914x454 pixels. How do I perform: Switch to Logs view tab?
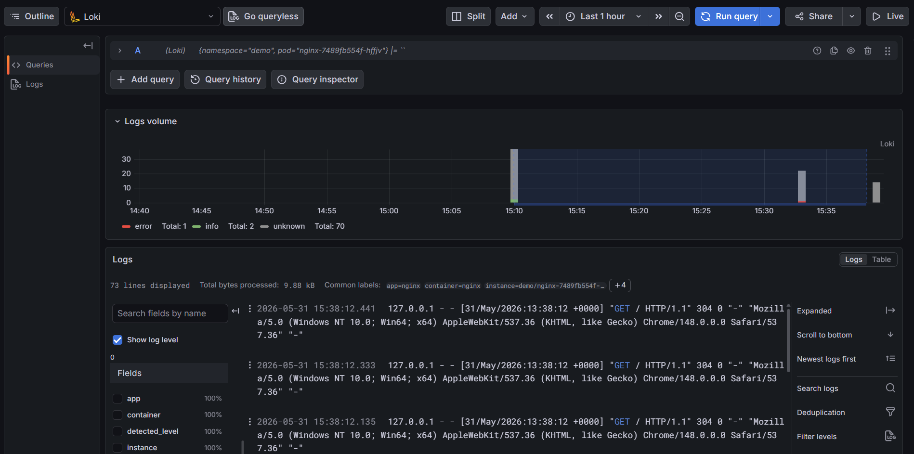click(854, 259)
